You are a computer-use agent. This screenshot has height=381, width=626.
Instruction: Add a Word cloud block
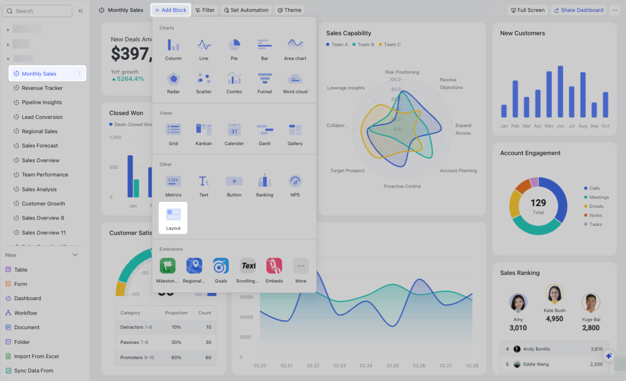(295, 83)
